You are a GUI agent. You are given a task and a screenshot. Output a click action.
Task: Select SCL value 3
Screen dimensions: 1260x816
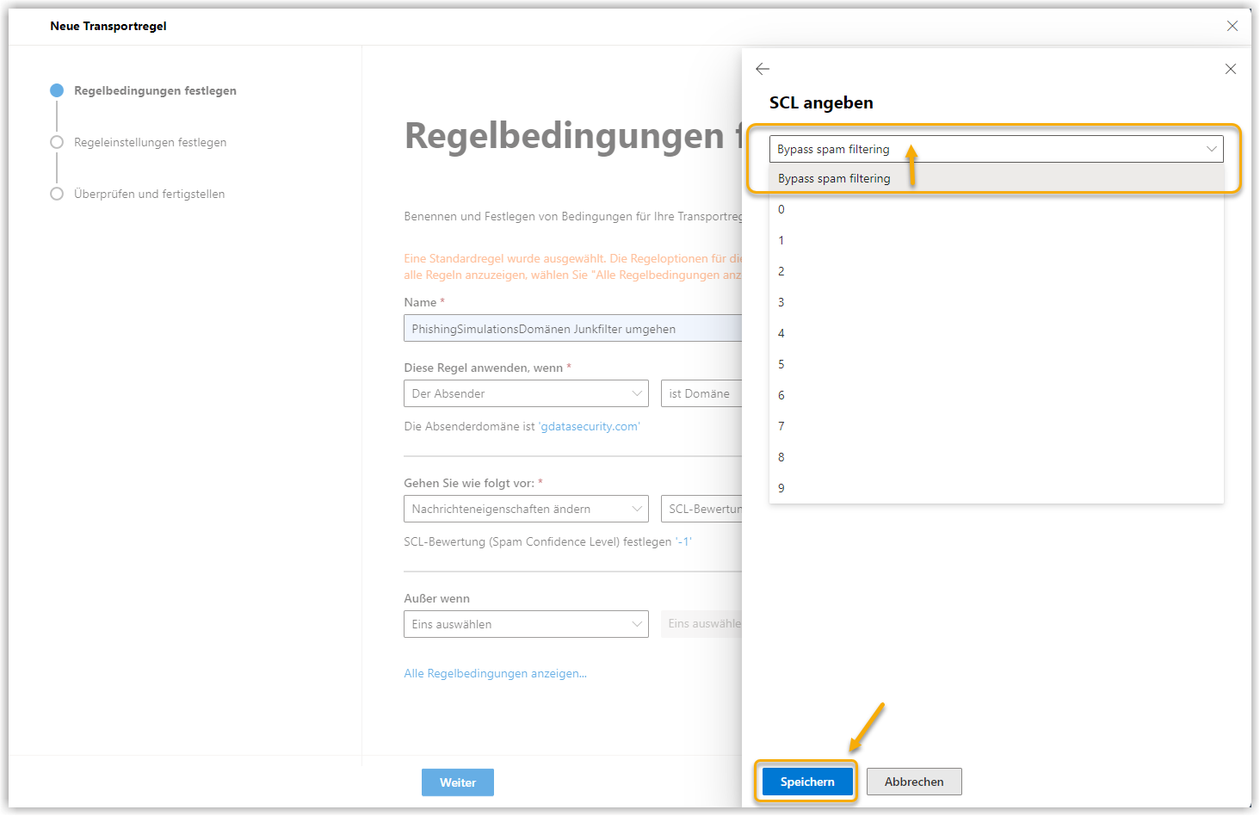tap(996, 302)
